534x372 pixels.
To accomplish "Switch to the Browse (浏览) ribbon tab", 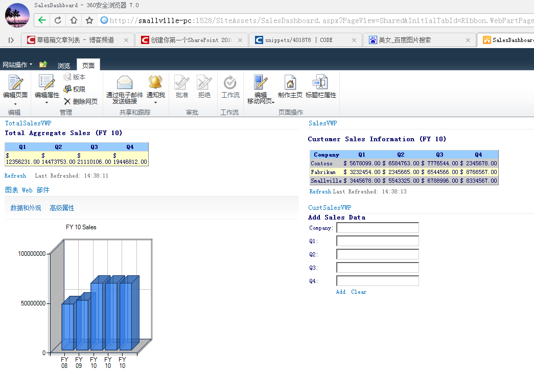I will (x=64, y=65).
